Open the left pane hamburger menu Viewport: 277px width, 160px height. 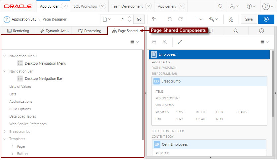(x=135, y=42)
